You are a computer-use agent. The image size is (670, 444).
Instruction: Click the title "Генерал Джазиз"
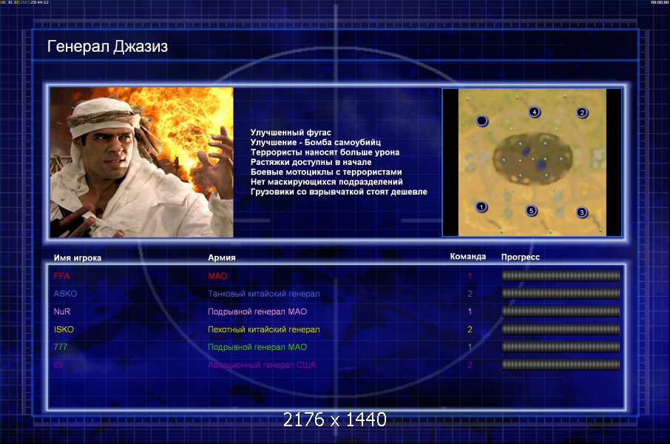click(x=107, y=46)
